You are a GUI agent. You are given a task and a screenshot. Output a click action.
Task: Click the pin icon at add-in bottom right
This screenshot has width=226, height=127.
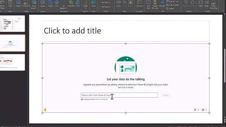point(195,110)
